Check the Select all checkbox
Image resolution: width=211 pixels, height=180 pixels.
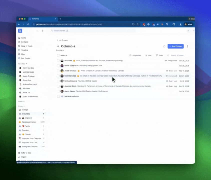click(x=58, y=55)
